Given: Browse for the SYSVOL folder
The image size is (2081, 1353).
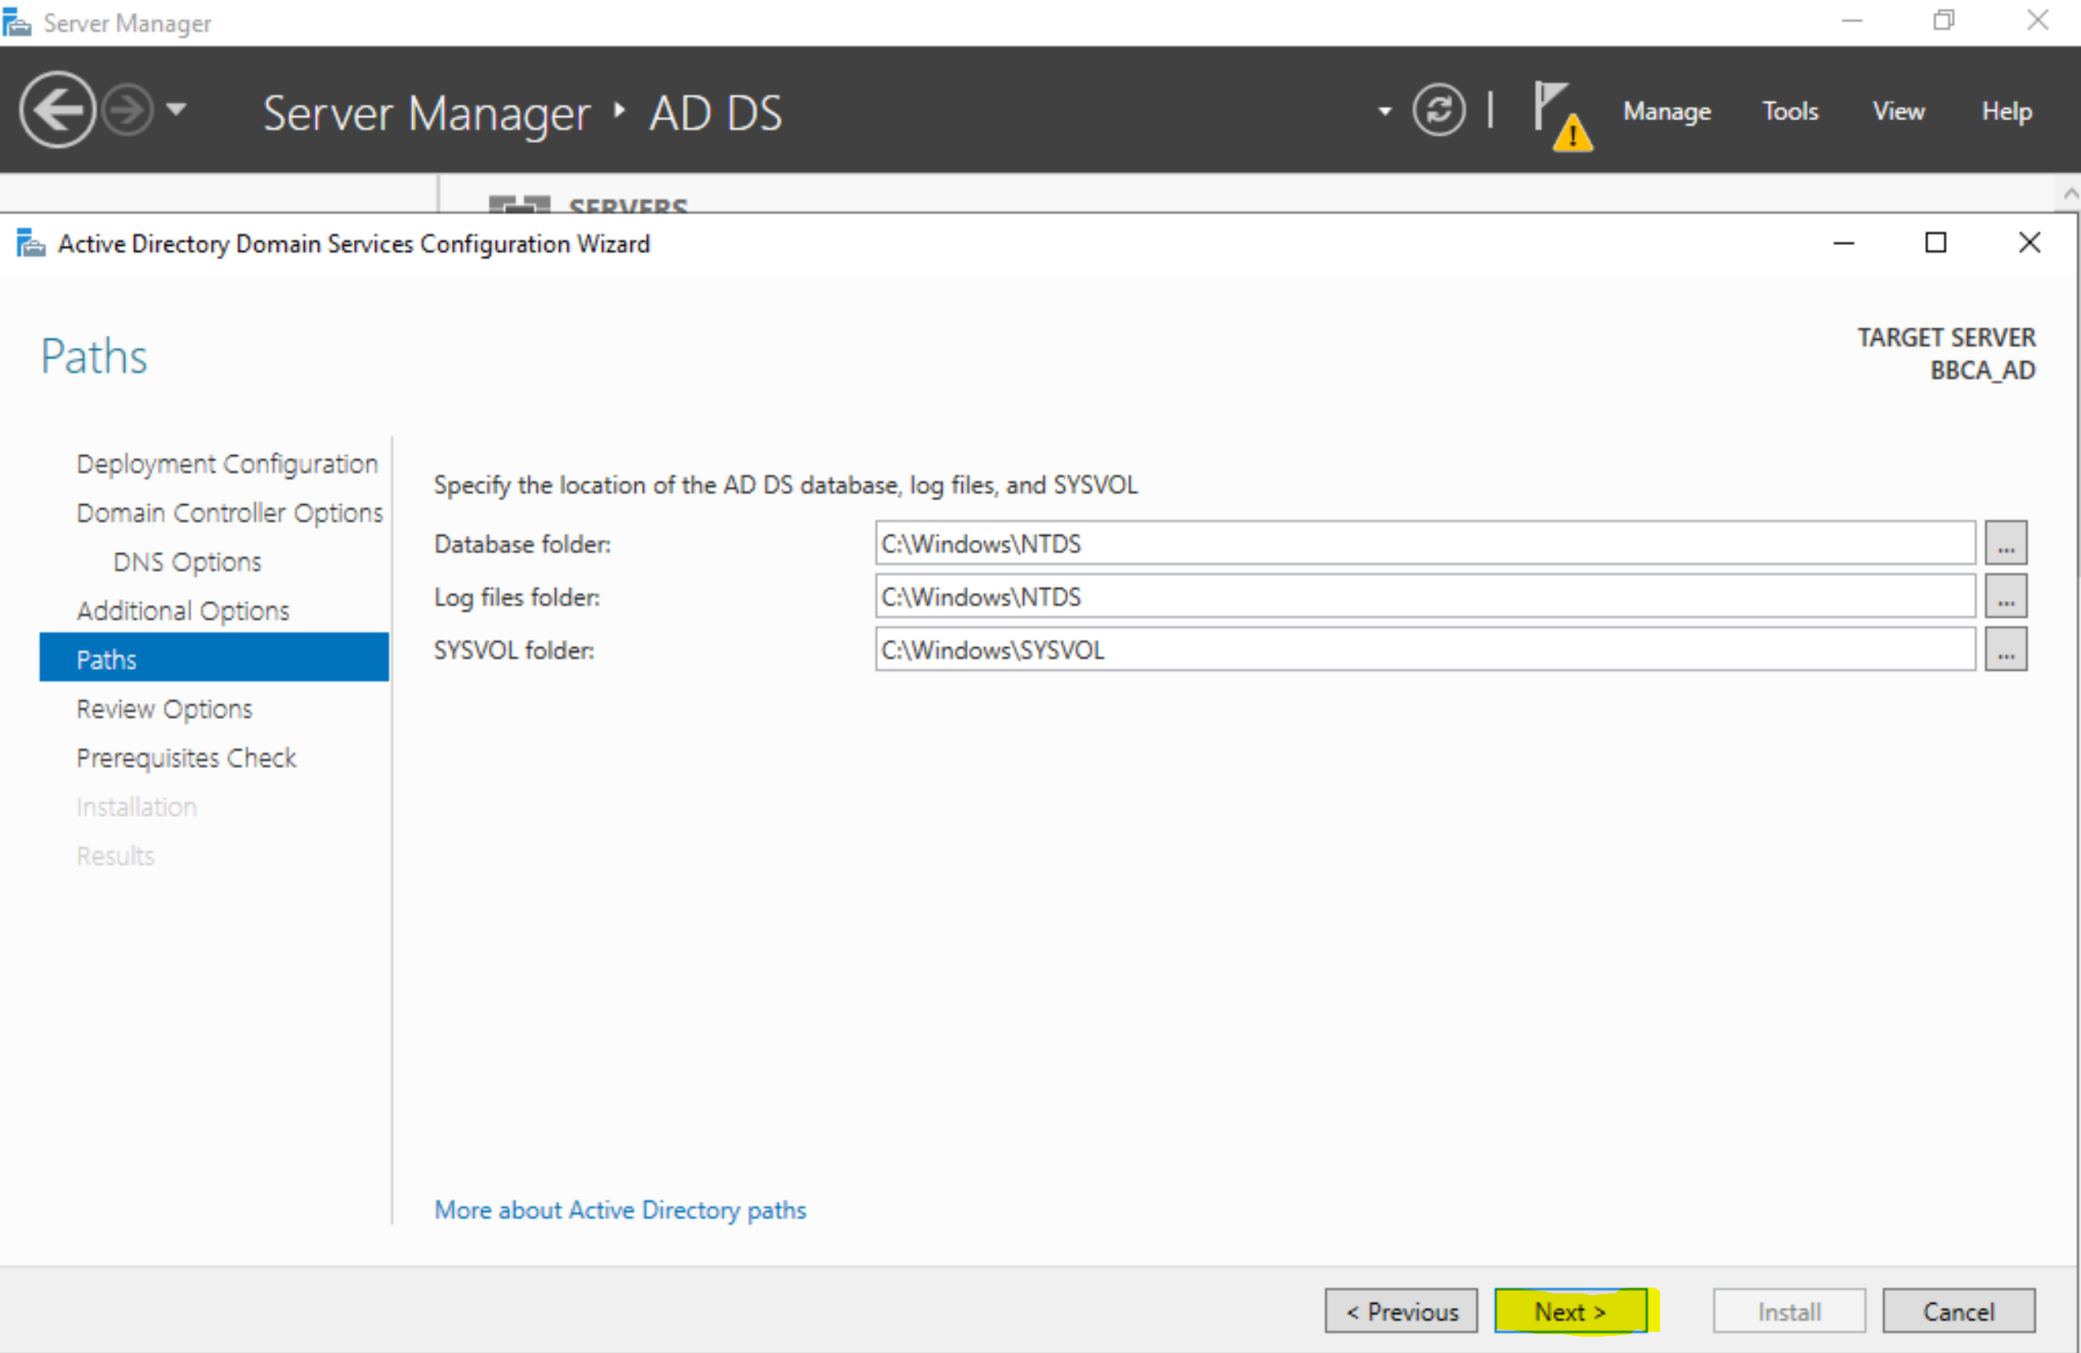Looking at the screenshot, I should tap(2006, 650).
